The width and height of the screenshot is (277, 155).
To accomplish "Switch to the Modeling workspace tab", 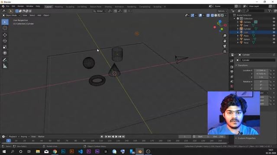I will tap(59, 7).
